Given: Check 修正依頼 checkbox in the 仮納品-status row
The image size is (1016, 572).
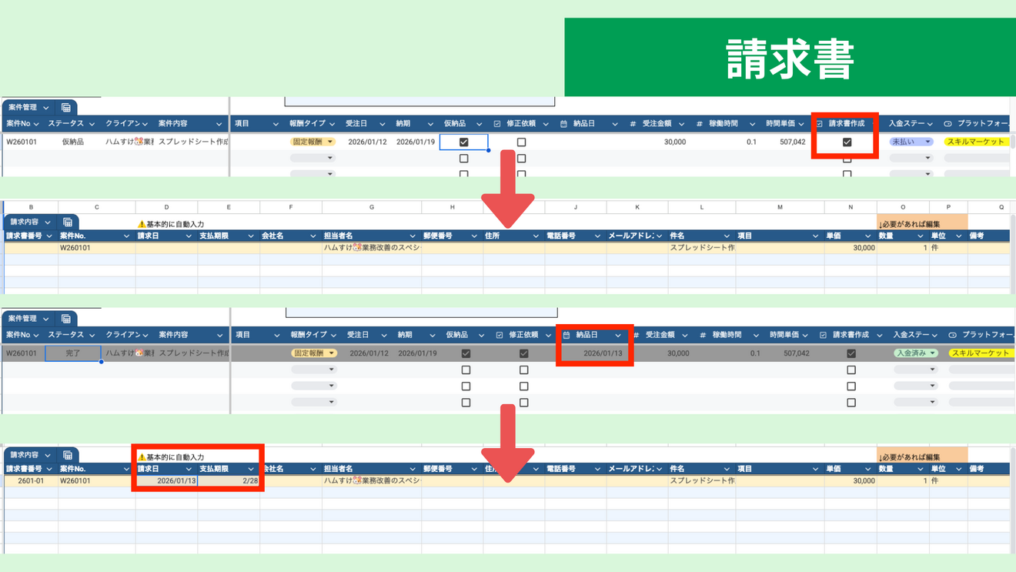Looking at the screenshot, I should [521, 142].
